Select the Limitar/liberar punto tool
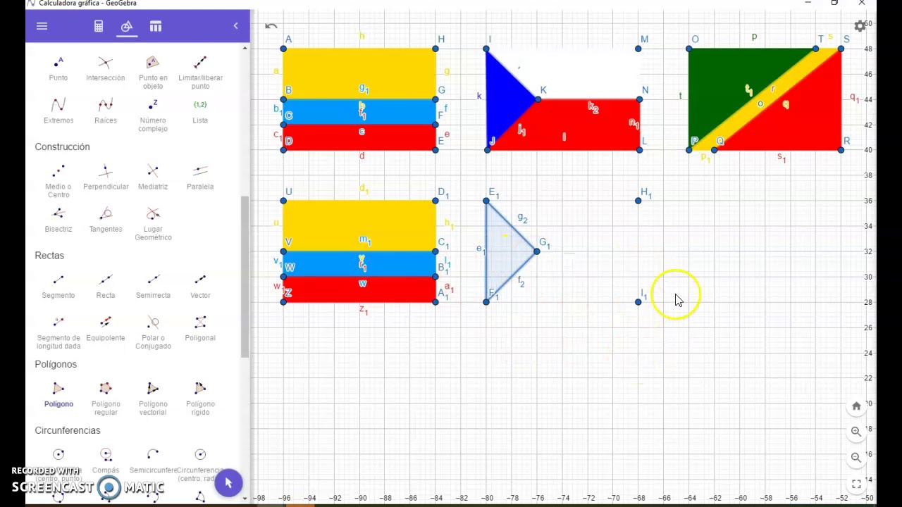This screenshot has height=507, width=902. [200, 73]
